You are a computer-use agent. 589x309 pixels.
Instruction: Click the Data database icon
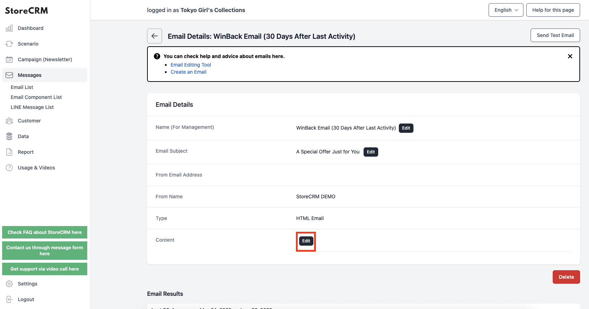coord(9,136)
